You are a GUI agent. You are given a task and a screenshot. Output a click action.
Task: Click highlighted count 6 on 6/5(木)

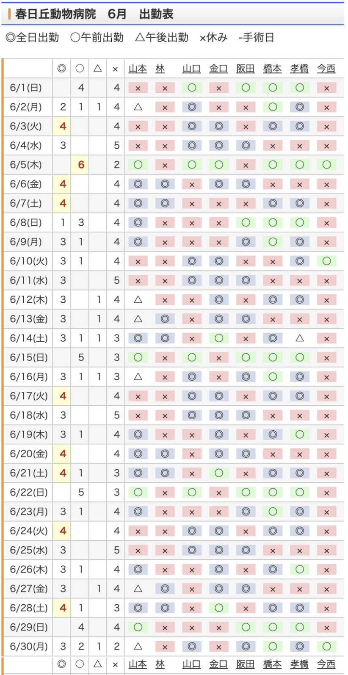(81, 165)
